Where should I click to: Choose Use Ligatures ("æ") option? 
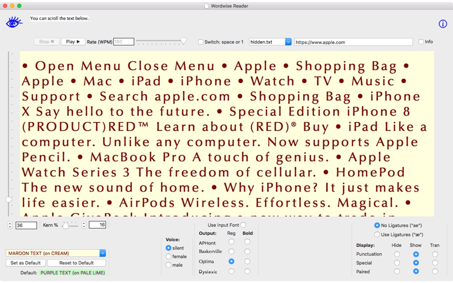(x=377, y=234)
